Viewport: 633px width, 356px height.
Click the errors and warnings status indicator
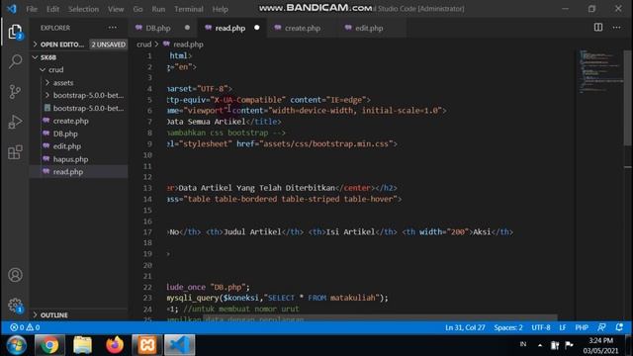(x=25, y=327)
